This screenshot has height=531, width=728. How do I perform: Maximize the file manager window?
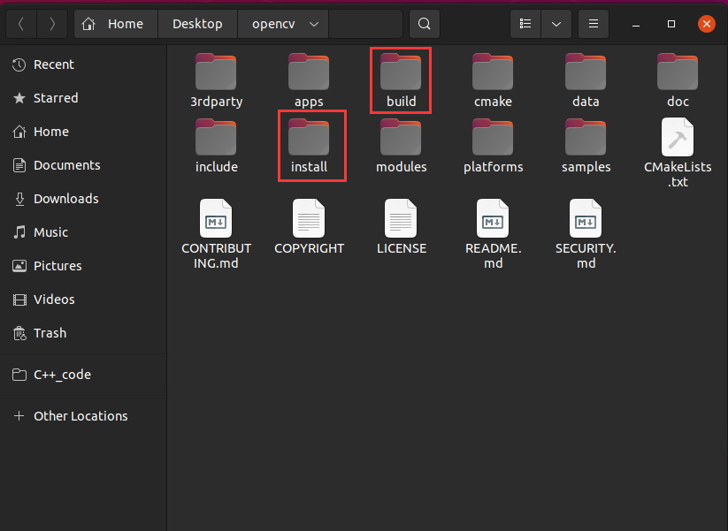pos(671,24)
